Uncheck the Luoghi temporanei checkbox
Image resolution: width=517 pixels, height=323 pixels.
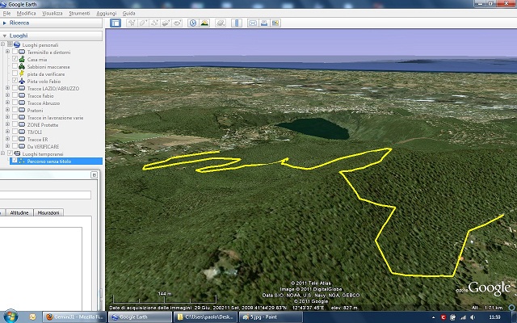tap(10, 153)
